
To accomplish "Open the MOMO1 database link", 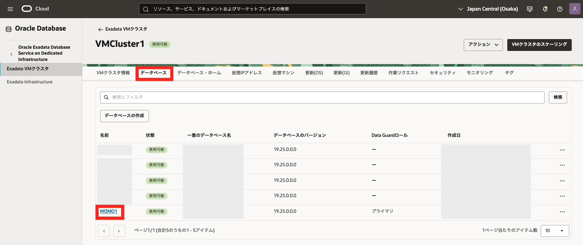I will coord(108,212).
